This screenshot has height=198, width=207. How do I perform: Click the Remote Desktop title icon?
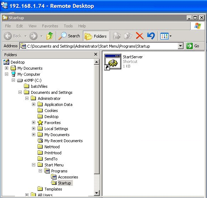pos(4,6)
